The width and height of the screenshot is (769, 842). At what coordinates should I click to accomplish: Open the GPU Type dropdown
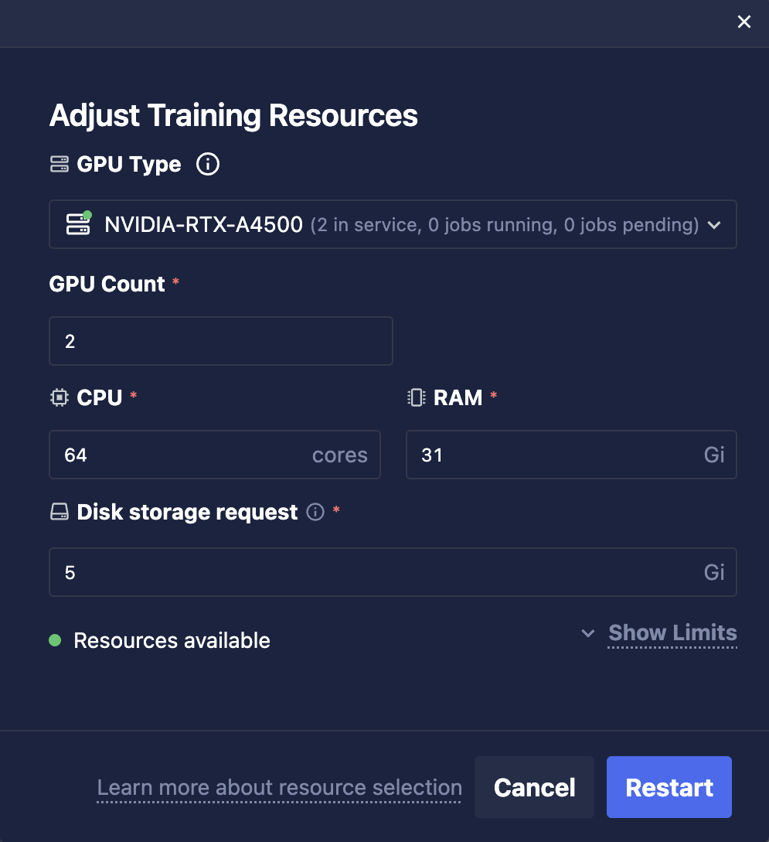393,224
